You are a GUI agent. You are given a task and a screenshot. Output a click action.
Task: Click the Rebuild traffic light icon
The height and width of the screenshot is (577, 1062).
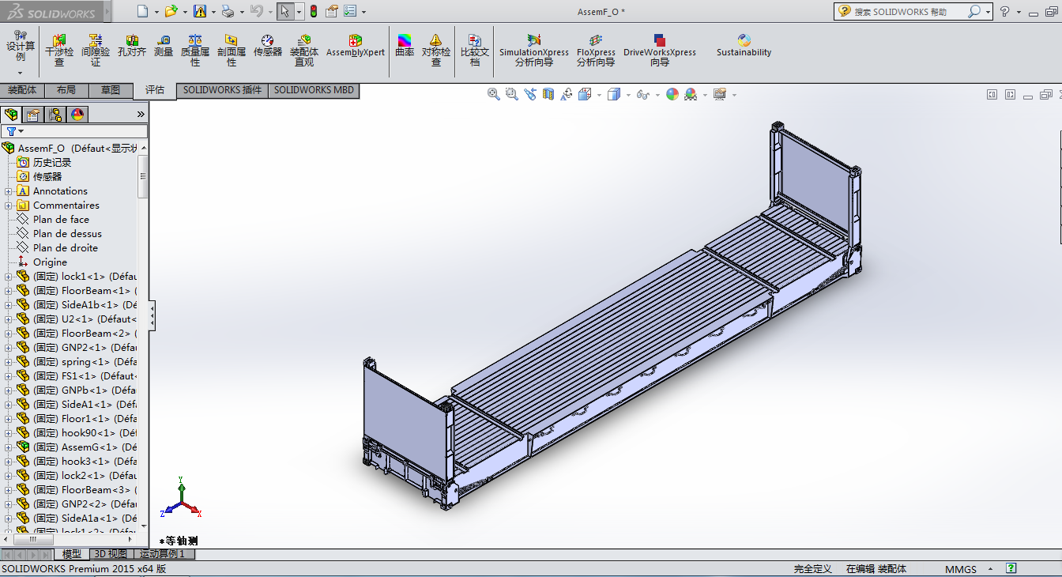(x=313, y=12)
